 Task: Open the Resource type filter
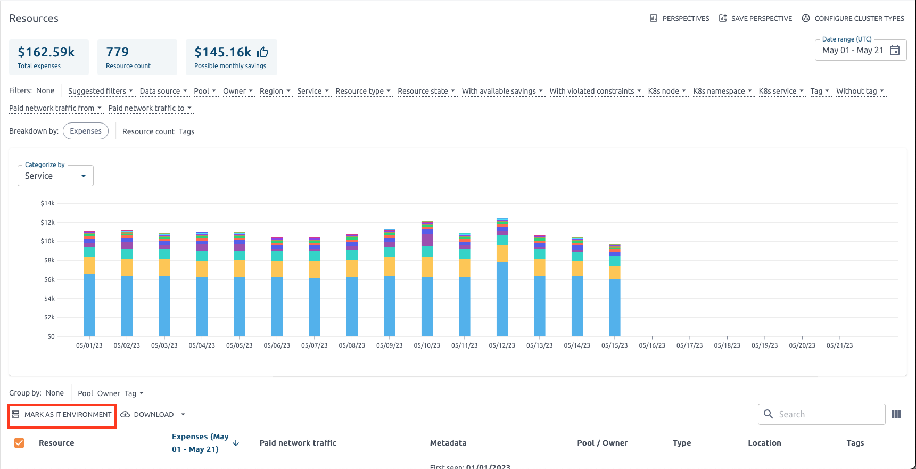363,91
